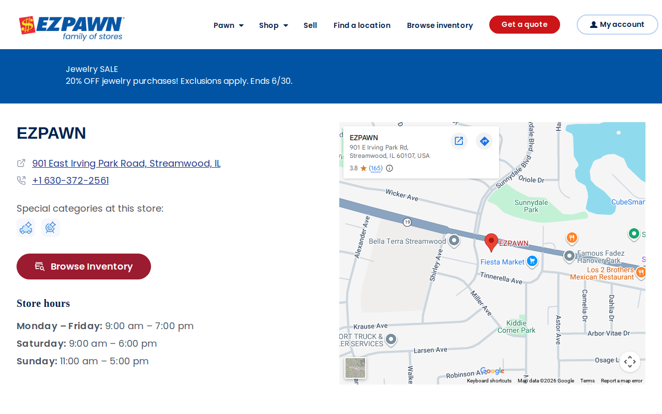Click the EZPAWN family of stores logo
This screenshot has height=414, width=662.
pyautogui.click(x=72, y=28)
